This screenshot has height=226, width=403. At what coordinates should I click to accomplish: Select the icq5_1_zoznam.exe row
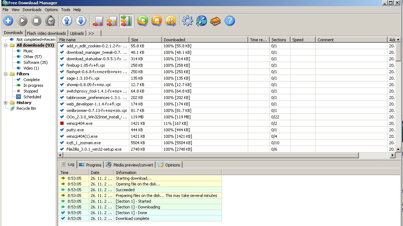pyautogui.click(x=227, y=143)
